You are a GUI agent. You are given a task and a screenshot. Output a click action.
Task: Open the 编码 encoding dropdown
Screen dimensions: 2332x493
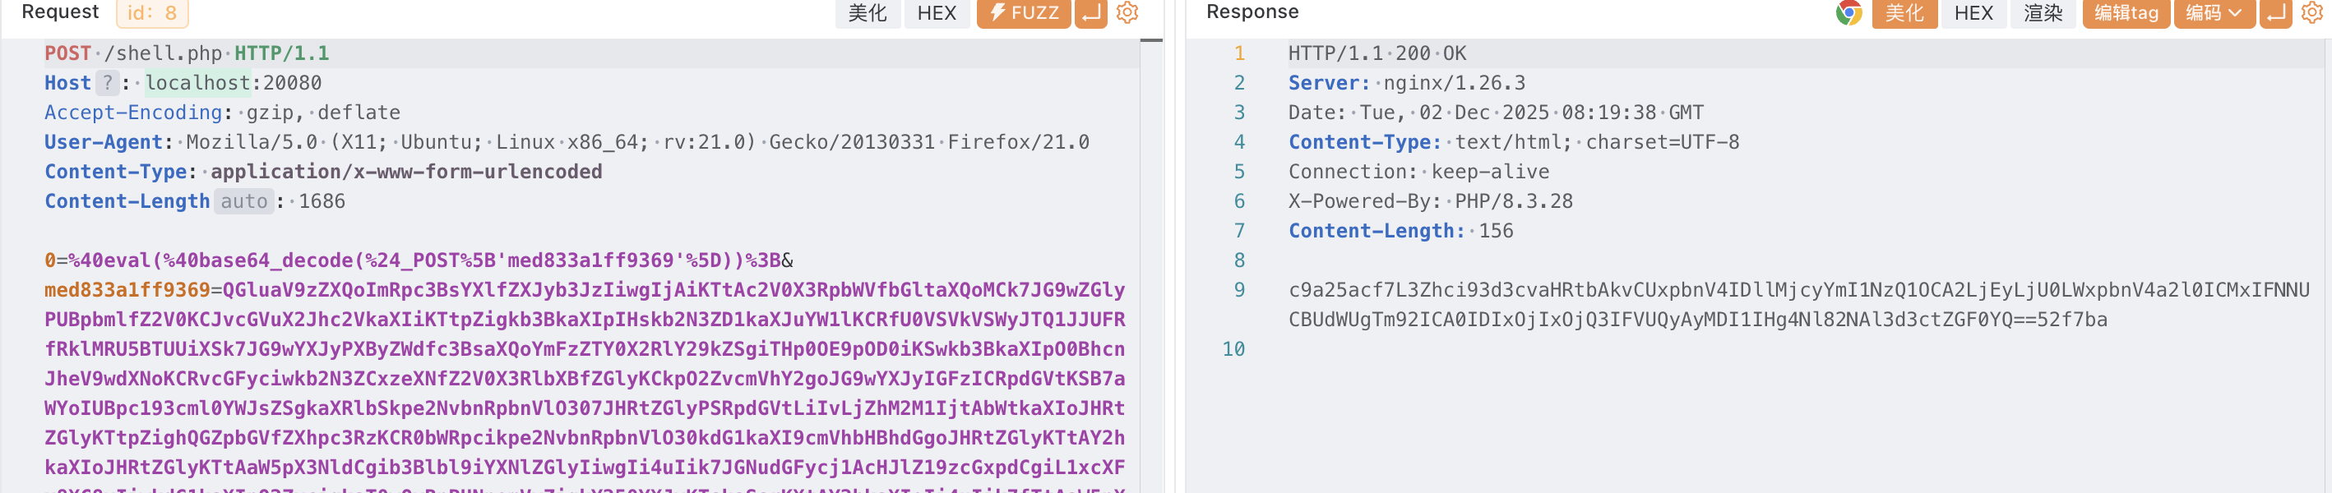tap(2214, 12)
